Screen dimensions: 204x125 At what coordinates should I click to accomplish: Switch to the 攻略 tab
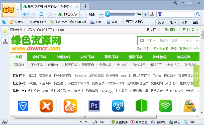click(161, 23)
